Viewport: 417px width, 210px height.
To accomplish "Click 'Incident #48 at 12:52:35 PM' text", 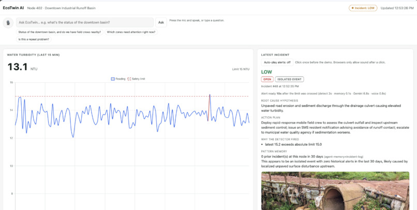I will [x=280, y=86].
